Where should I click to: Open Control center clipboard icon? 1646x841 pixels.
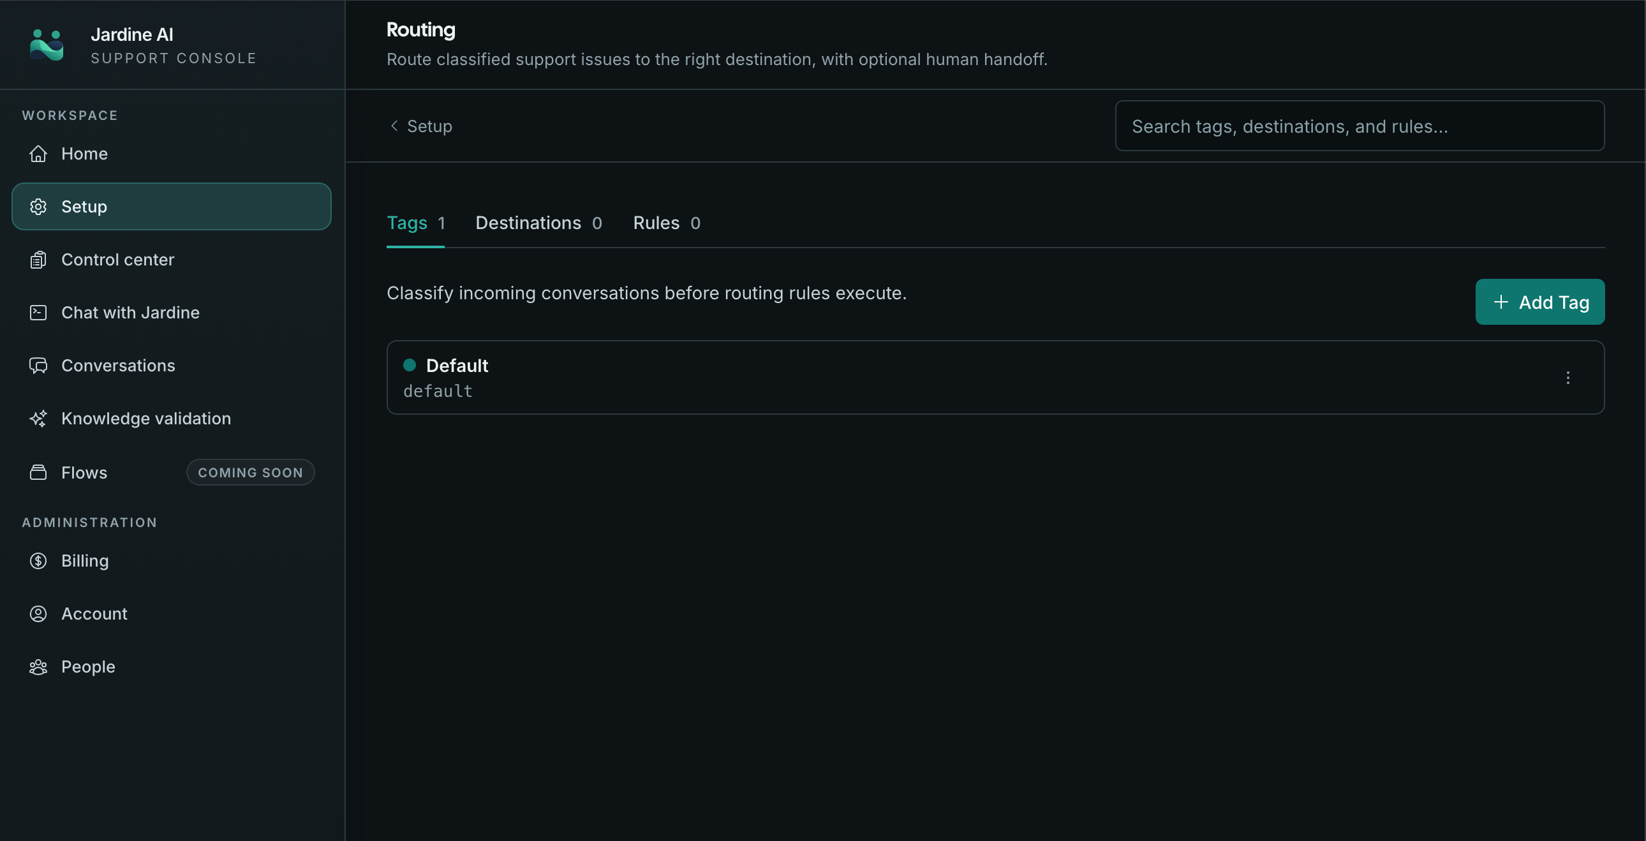[38, 260]
